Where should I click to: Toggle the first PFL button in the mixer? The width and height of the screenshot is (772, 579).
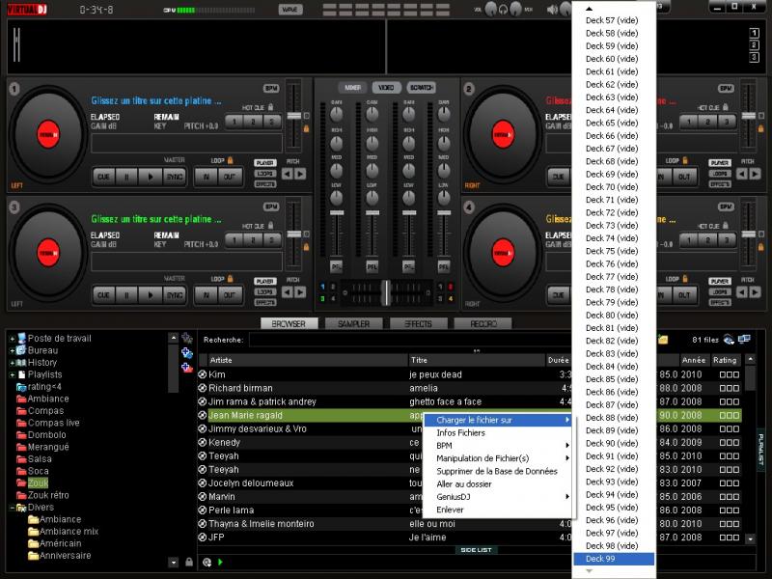point(337,265)
